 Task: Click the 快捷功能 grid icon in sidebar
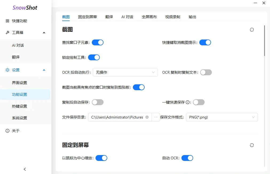tap(7, 21)
